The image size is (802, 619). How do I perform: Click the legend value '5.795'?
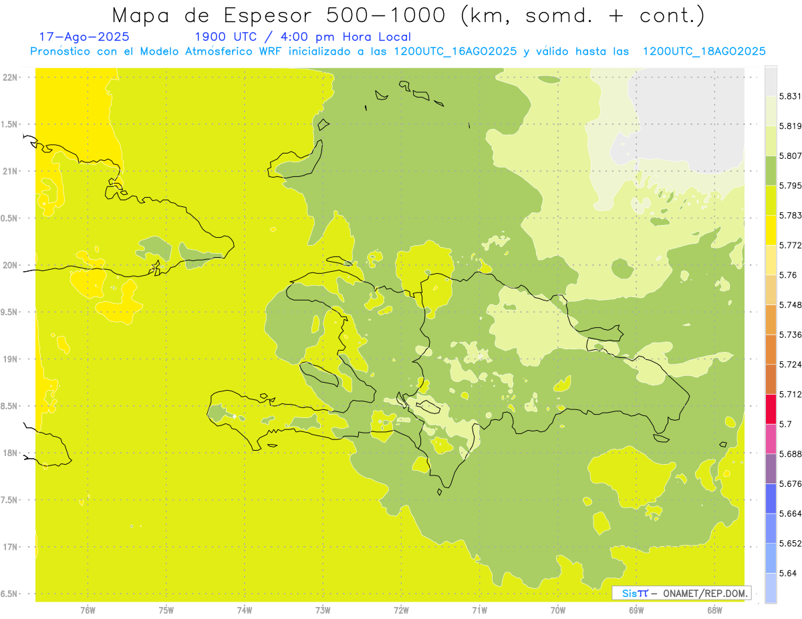pos(789,186)
